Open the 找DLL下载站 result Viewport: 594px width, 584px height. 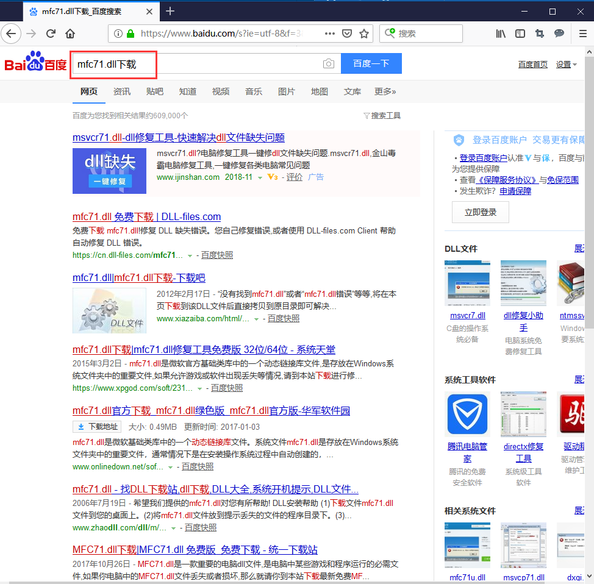pos(215,490)
